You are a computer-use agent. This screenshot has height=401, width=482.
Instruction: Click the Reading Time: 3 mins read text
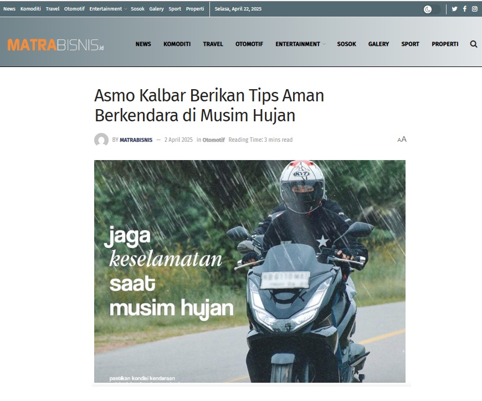(x=260, y=140)
